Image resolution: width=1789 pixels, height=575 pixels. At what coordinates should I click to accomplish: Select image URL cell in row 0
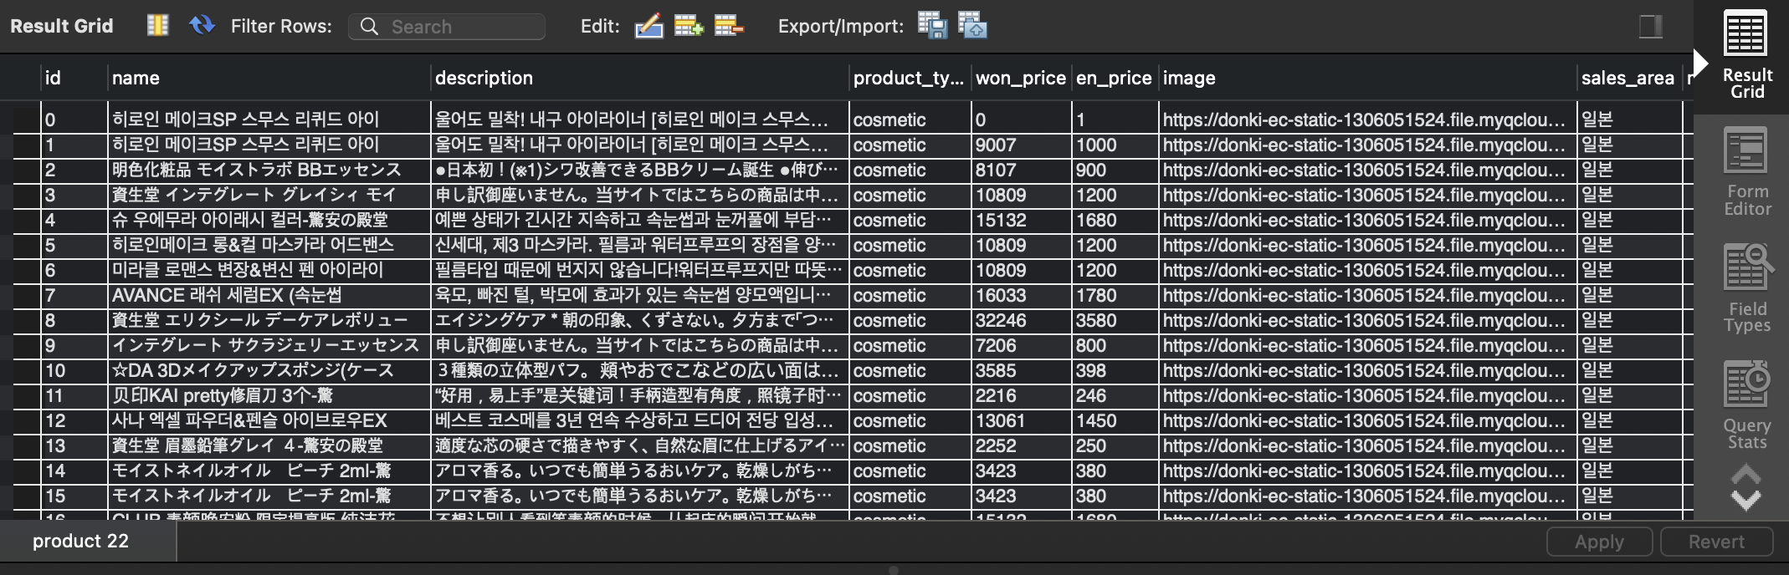1367,120
